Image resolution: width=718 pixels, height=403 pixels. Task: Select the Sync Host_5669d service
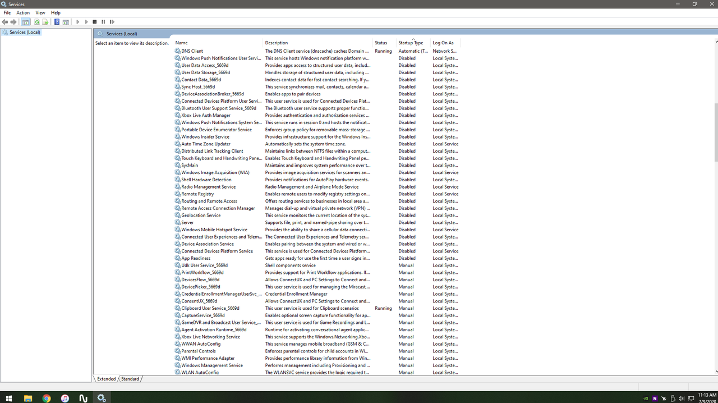click(x=317, y=86)
